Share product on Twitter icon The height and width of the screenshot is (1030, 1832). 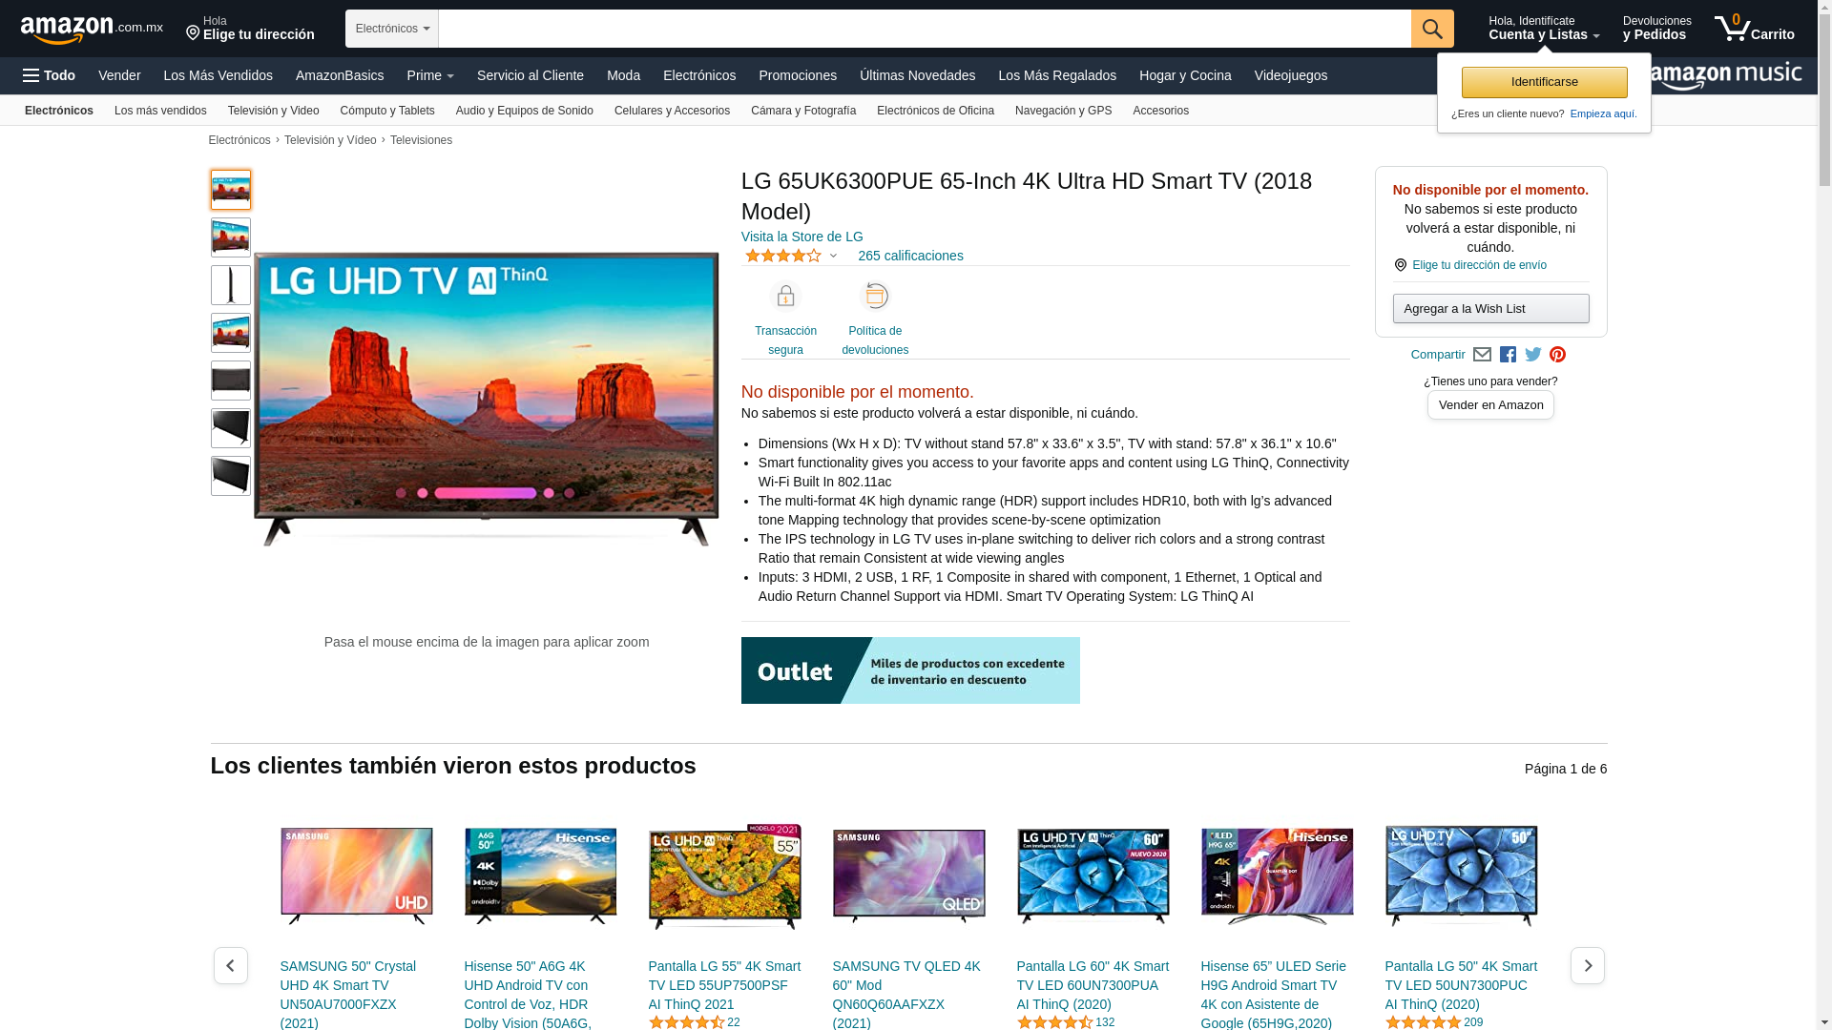click(x=1532, y=355)
